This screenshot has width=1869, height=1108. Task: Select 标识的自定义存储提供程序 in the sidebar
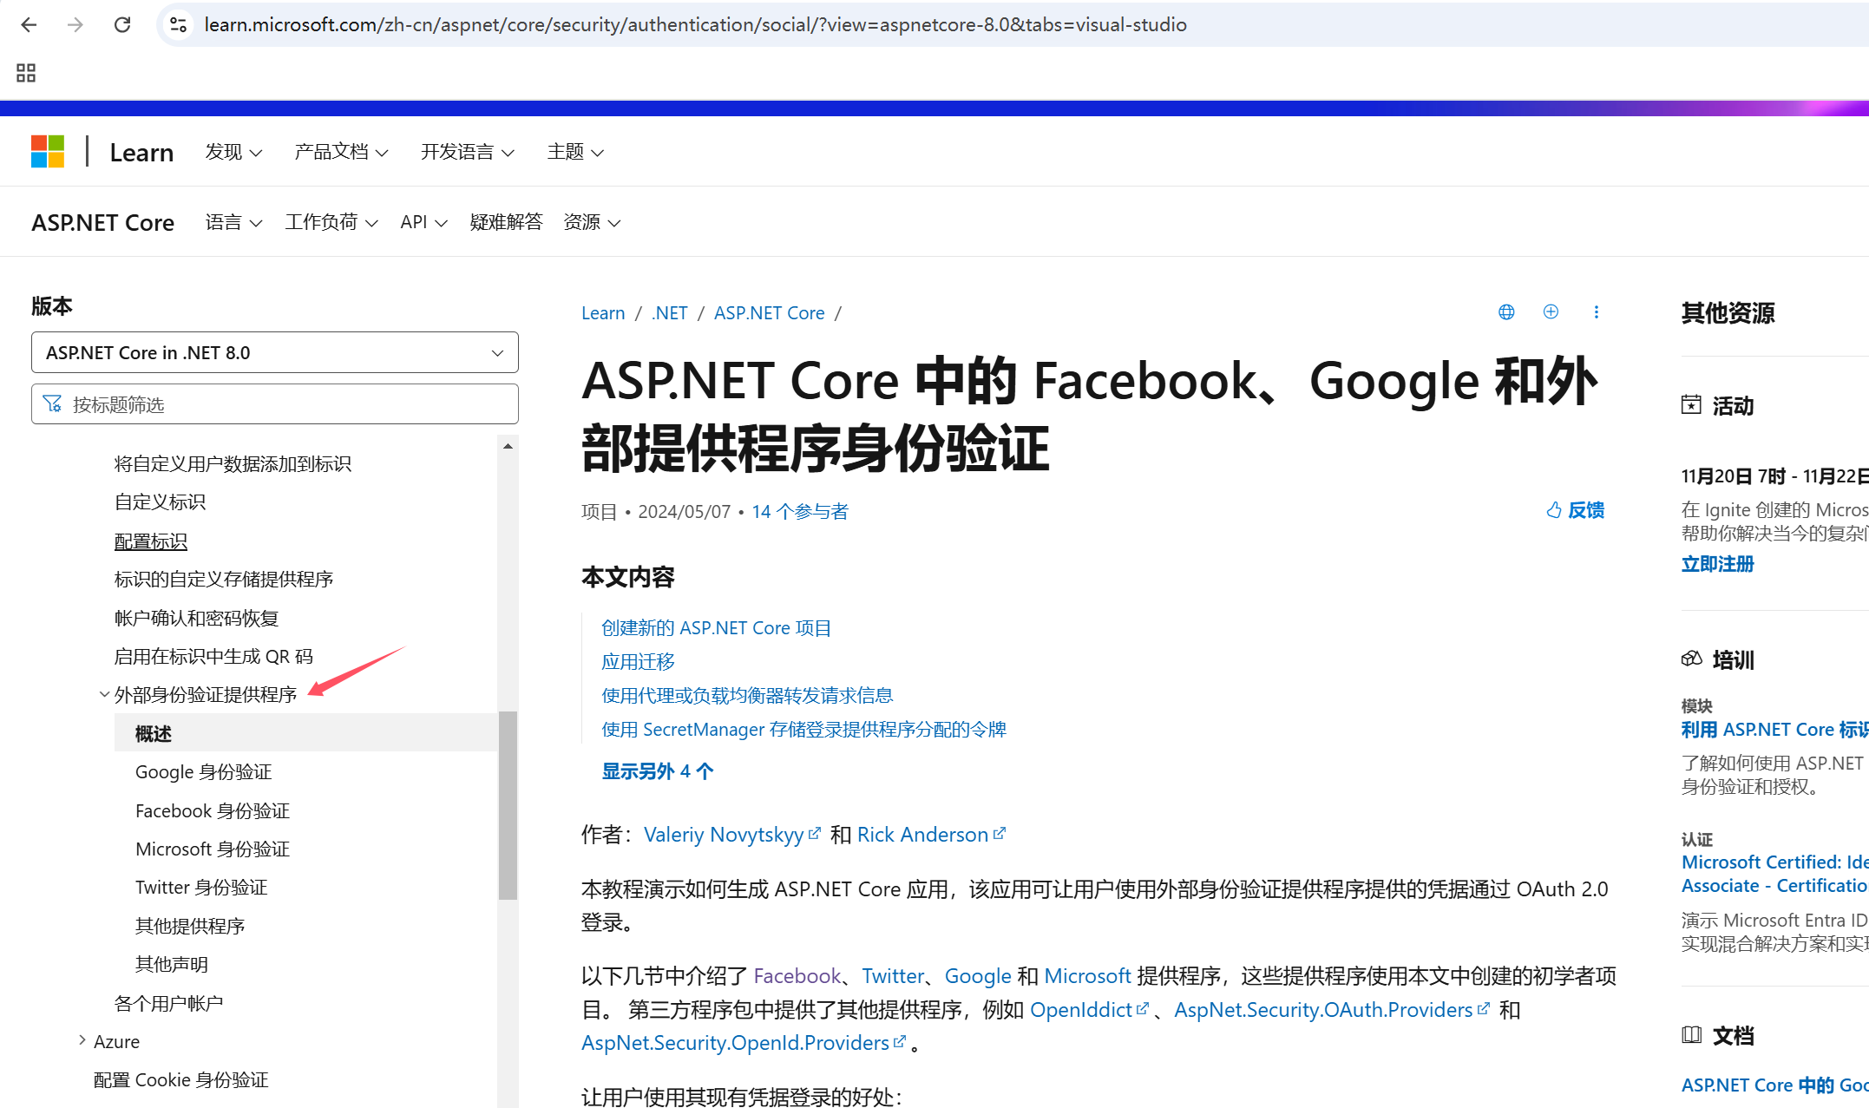pyautogui.click(x=224, y=580)
